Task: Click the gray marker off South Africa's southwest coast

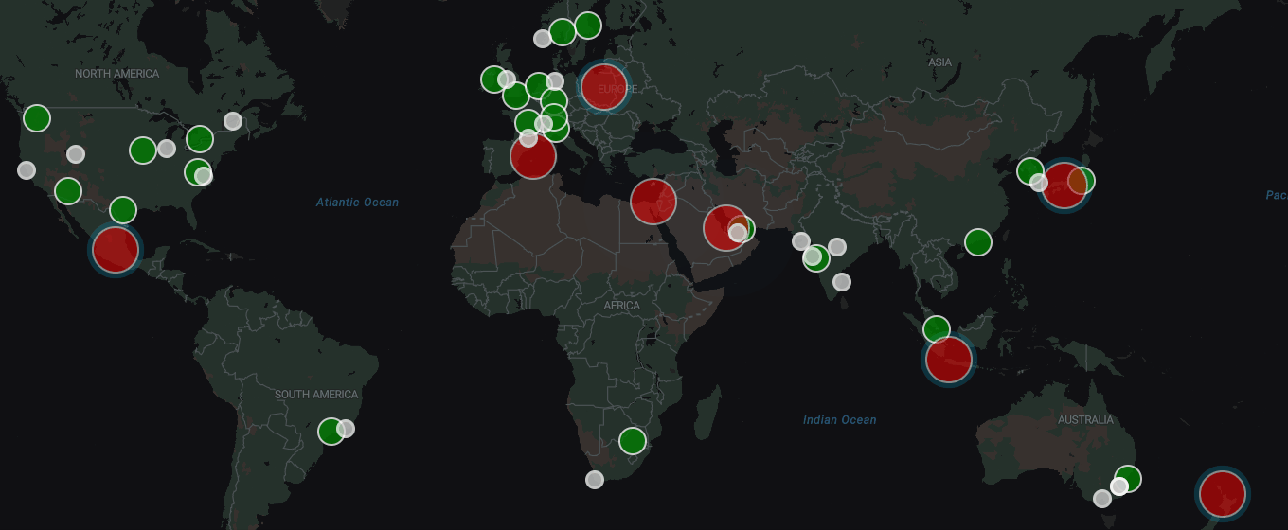Action: pyautogui.click(x=595, y=480)
